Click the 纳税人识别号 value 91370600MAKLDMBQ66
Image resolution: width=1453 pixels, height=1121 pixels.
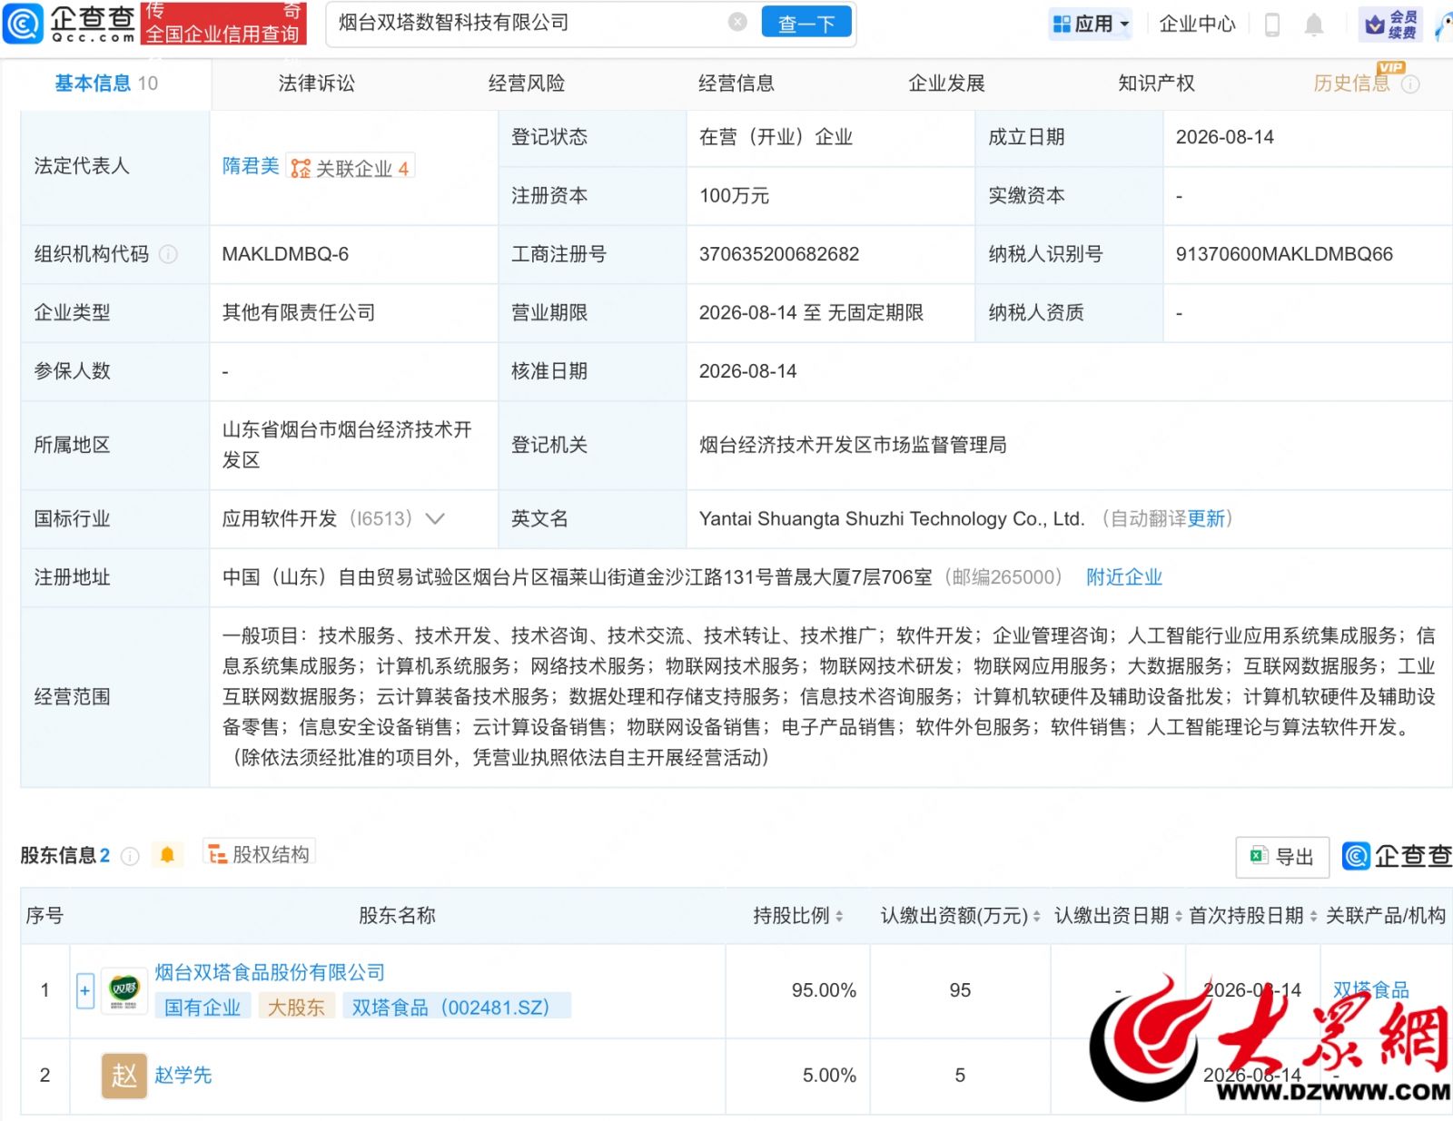click(1284, 254)
